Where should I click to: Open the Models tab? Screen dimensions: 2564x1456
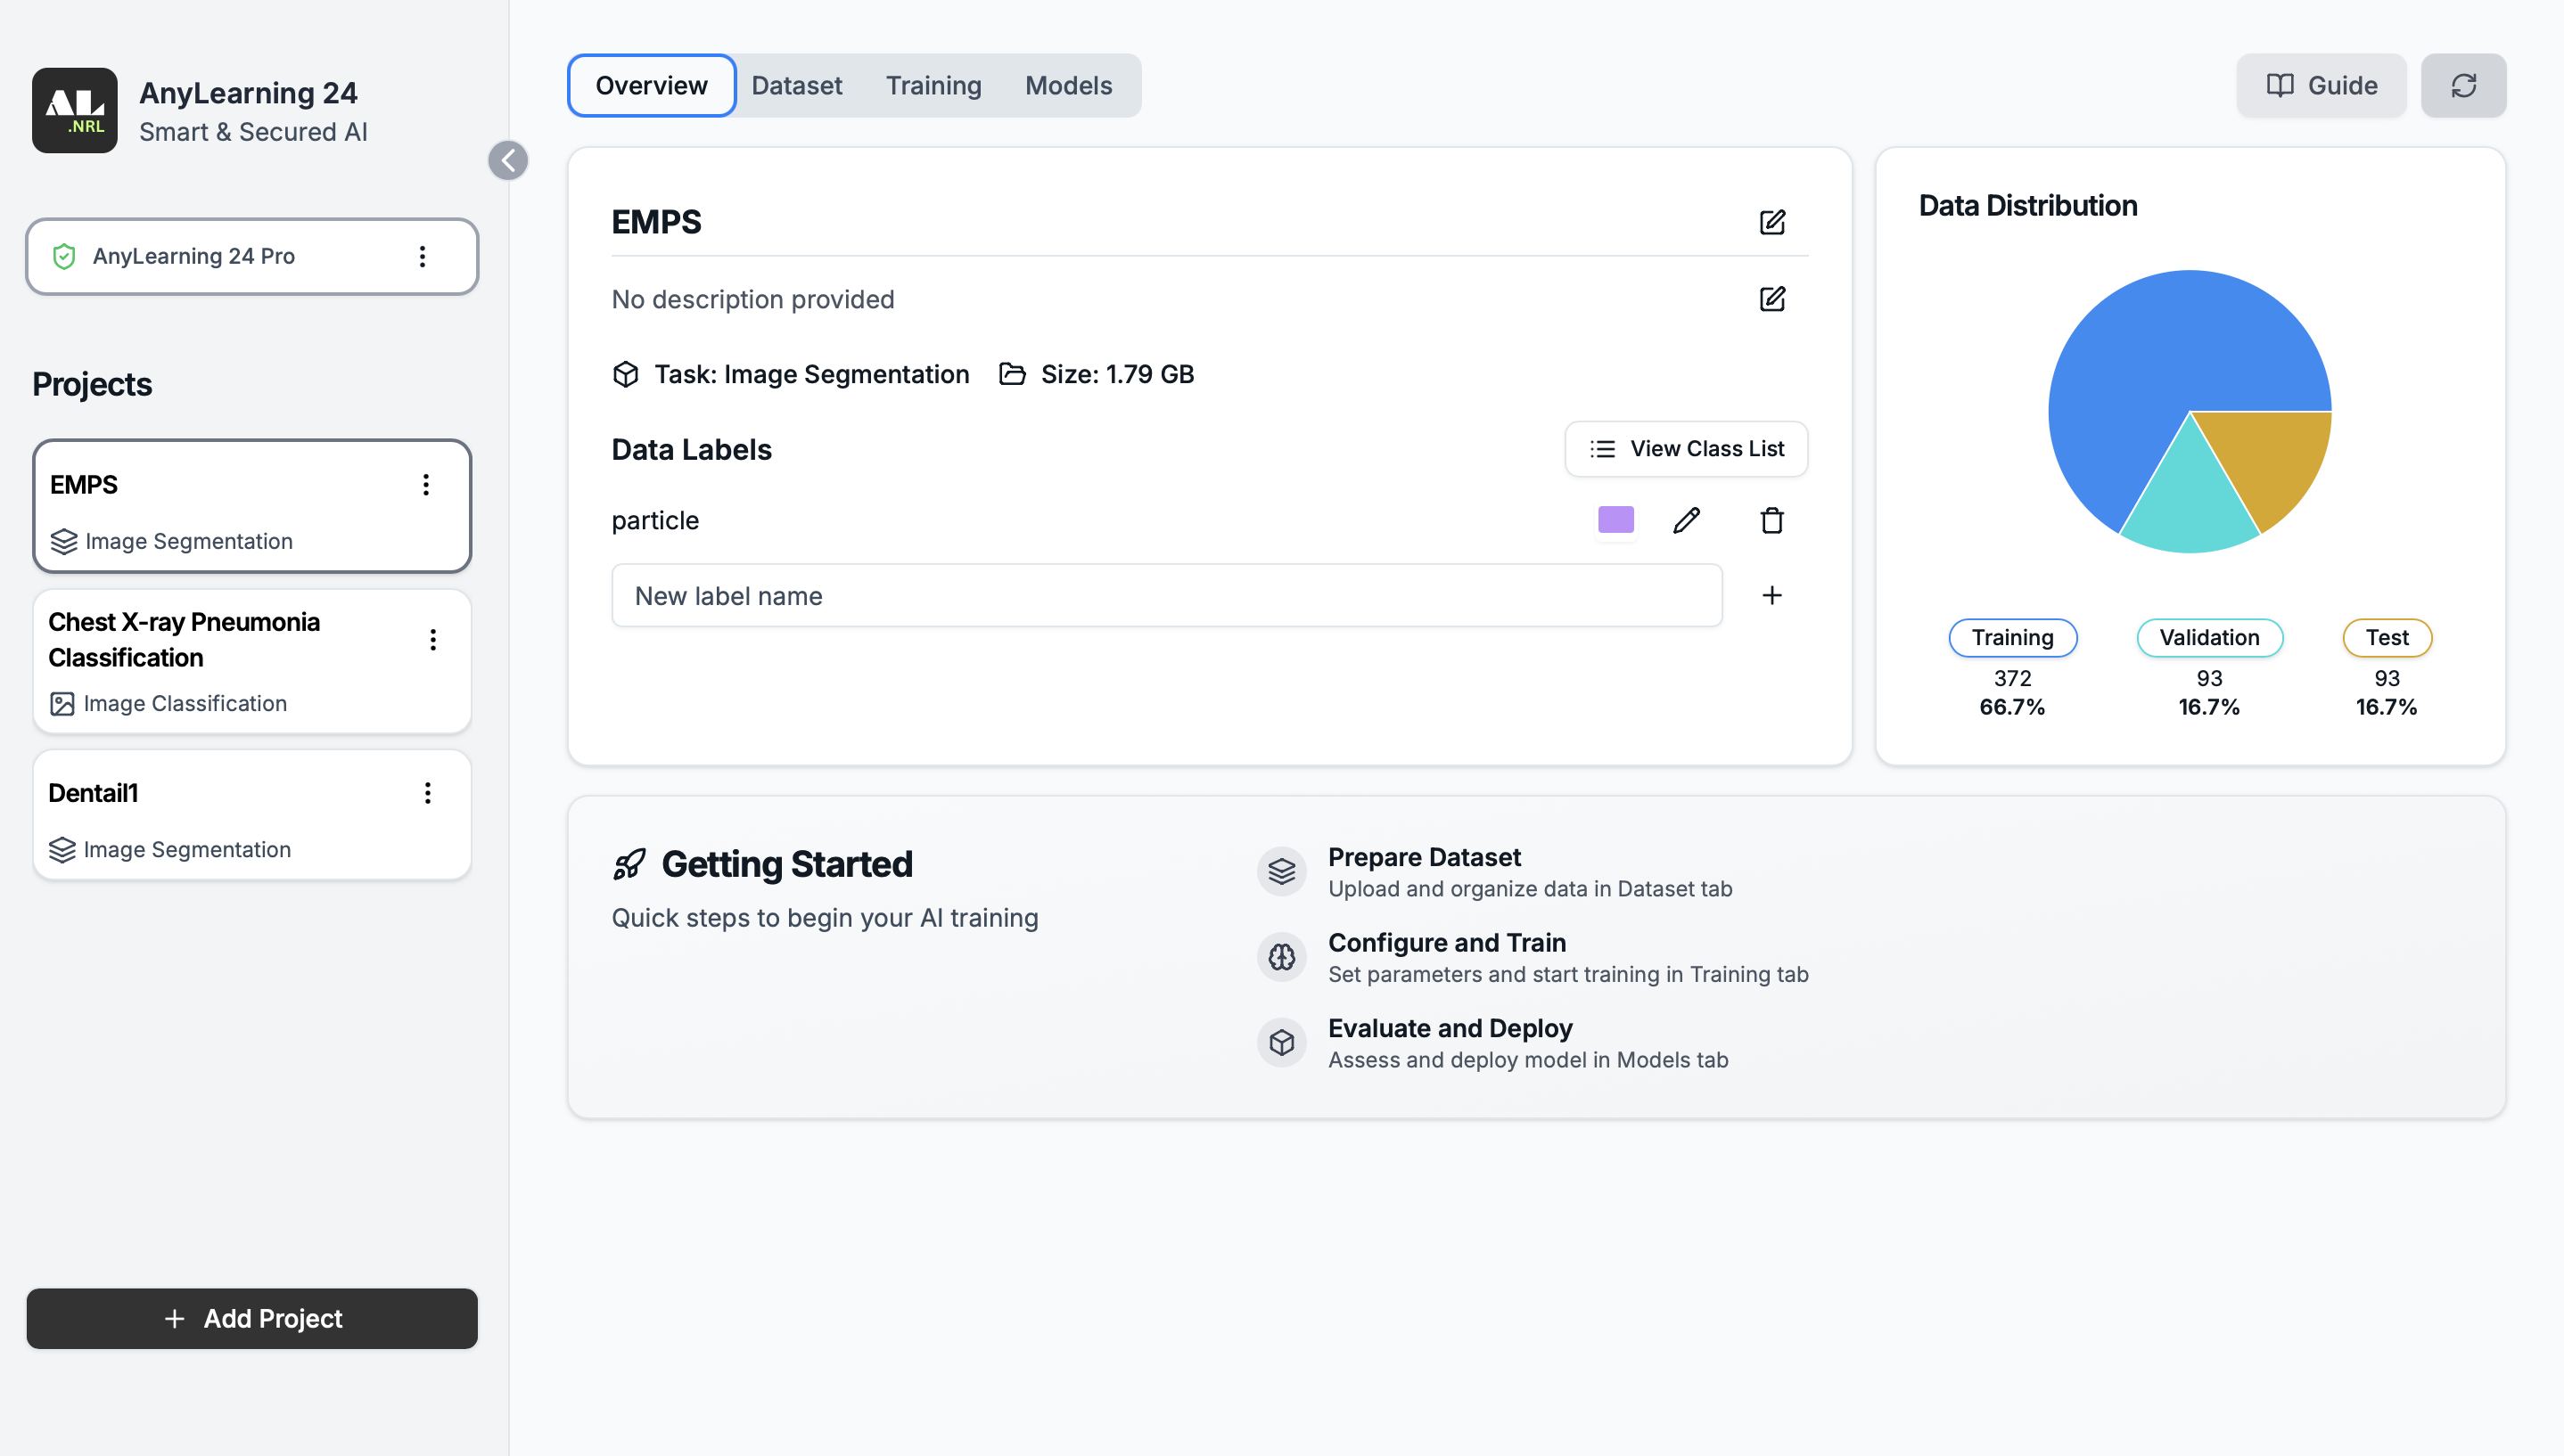point(1068,85)
